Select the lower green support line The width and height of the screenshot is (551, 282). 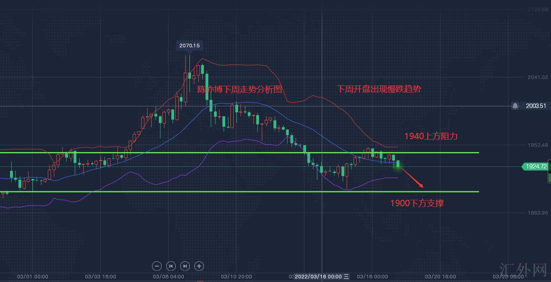pos(241,192)
